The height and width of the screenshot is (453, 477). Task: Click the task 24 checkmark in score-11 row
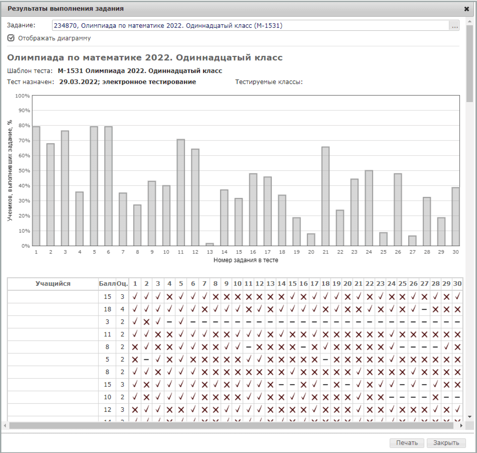pos(392,334)
